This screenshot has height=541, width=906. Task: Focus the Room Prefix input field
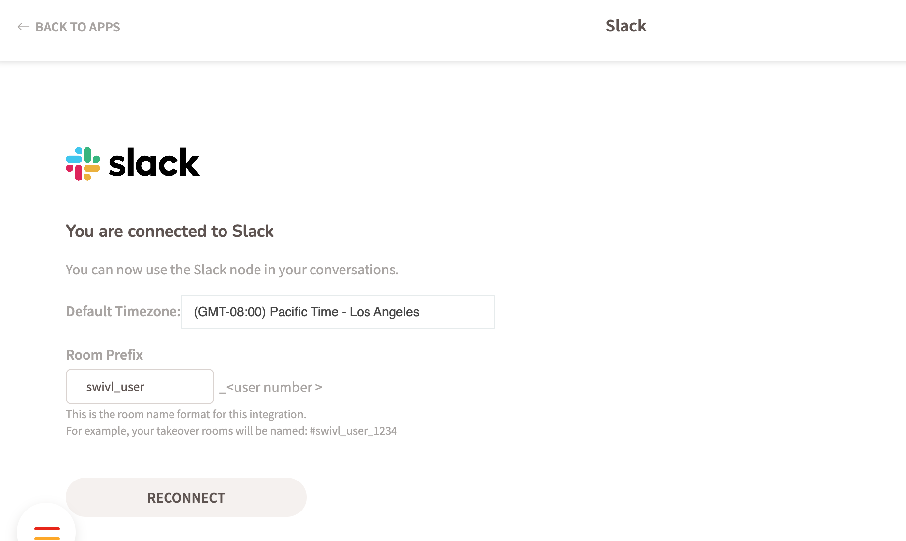140,387
